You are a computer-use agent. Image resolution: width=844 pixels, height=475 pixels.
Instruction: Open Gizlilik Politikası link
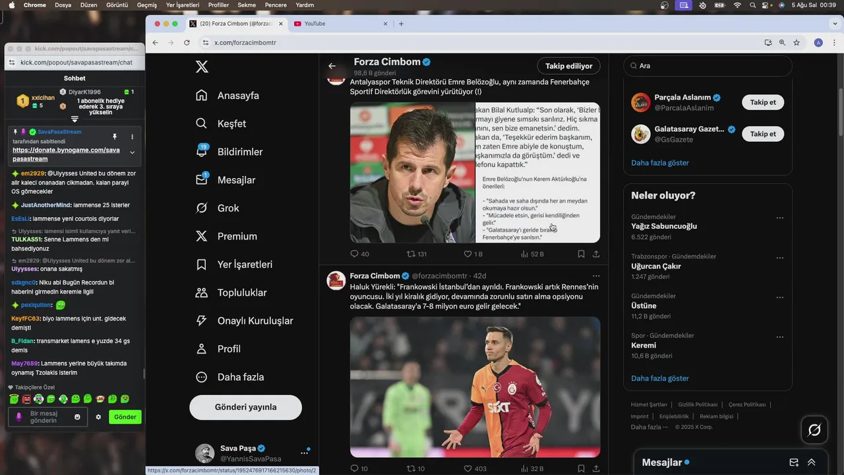[x=698, y=404]
